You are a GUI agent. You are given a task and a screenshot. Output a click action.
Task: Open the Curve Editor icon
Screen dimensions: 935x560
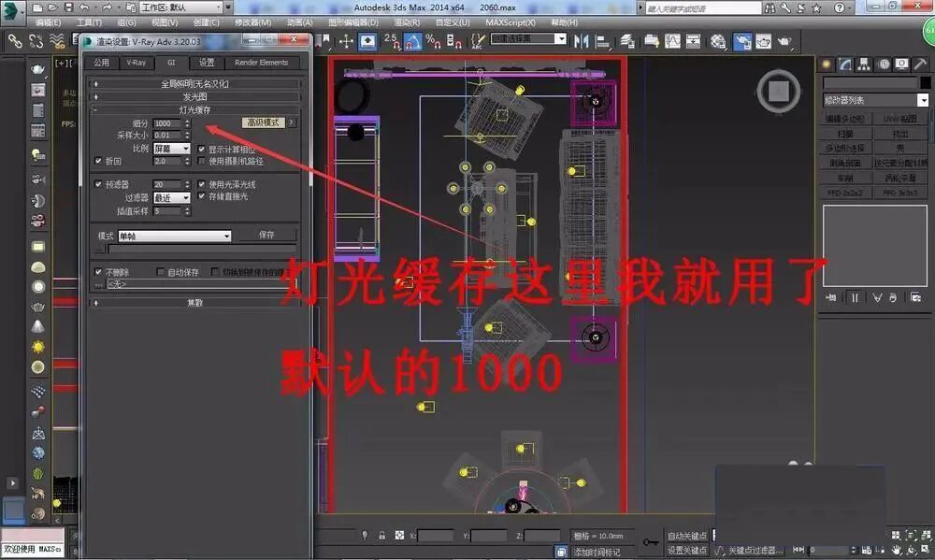click(672, 41)
